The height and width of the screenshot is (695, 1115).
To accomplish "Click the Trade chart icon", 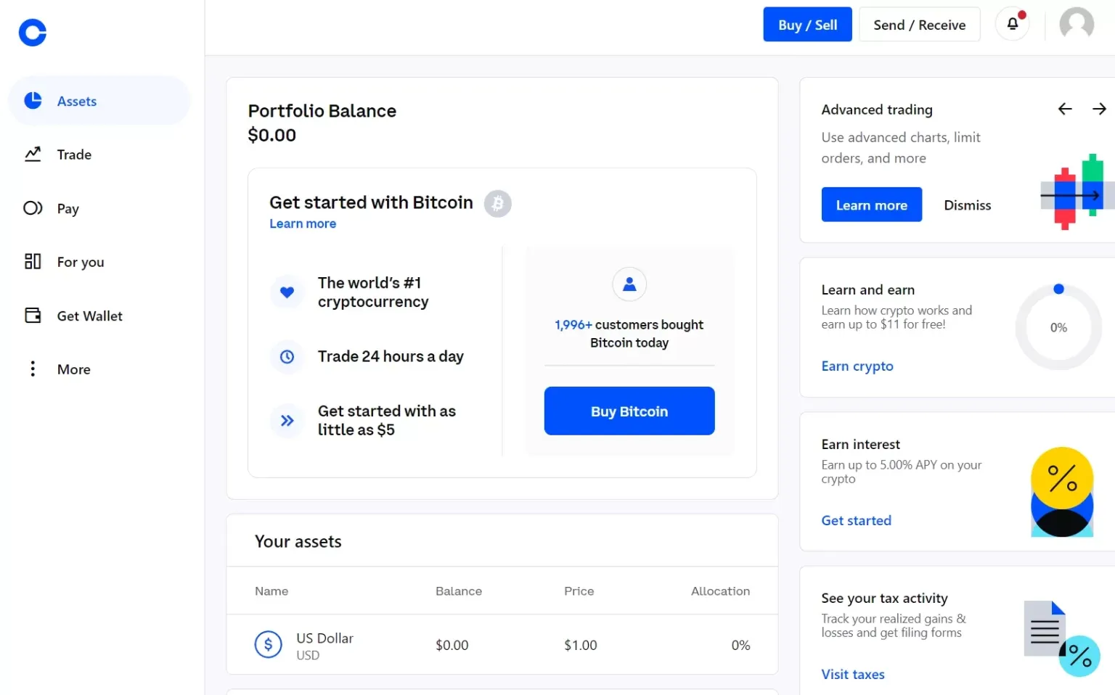I will click(x=33, y=154).
